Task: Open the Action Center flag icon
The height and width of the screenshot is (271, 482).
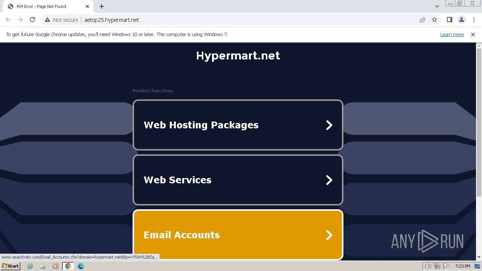Action: (x=446, y=266)
